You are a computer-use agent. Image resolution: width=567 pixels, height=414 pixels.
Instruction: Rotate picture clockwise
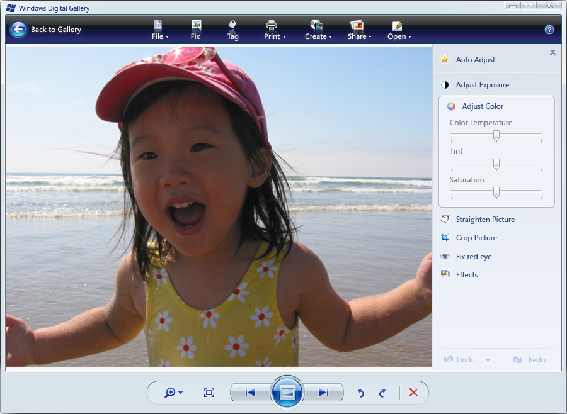tap(382, 393)
